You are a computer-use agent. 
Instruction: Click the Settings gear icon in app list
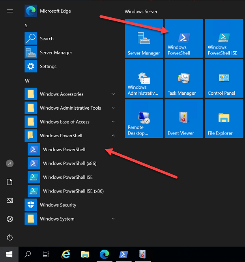[31, 66]
